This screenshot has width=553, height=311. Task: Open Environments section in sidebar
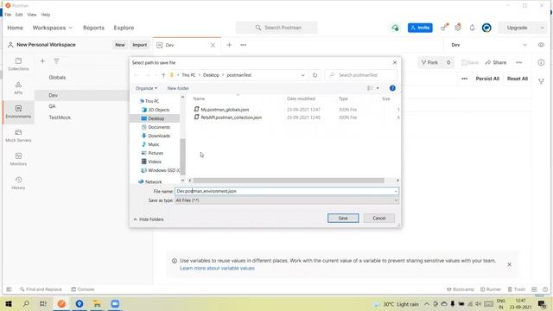tap(18, 111)
